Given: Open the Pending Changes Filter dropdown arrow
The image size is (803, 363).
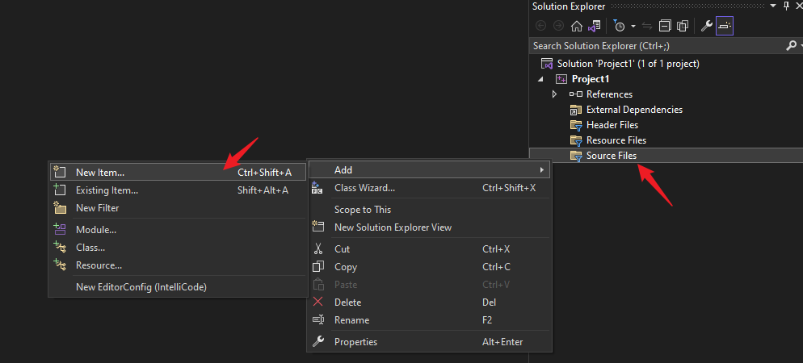Looking at the screenshot, I should click(x=633, y=26).
